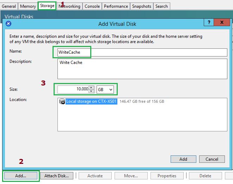Click the Attach Disk... button
The image size is (233, 184).
pyautogui.click(x=56, y=176)
